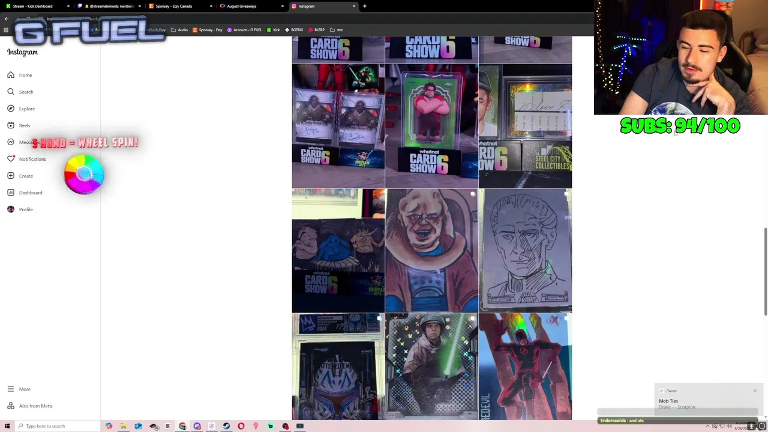Open the Profile avatar in sidebar

pyautogui.click(x=11, y=209)
